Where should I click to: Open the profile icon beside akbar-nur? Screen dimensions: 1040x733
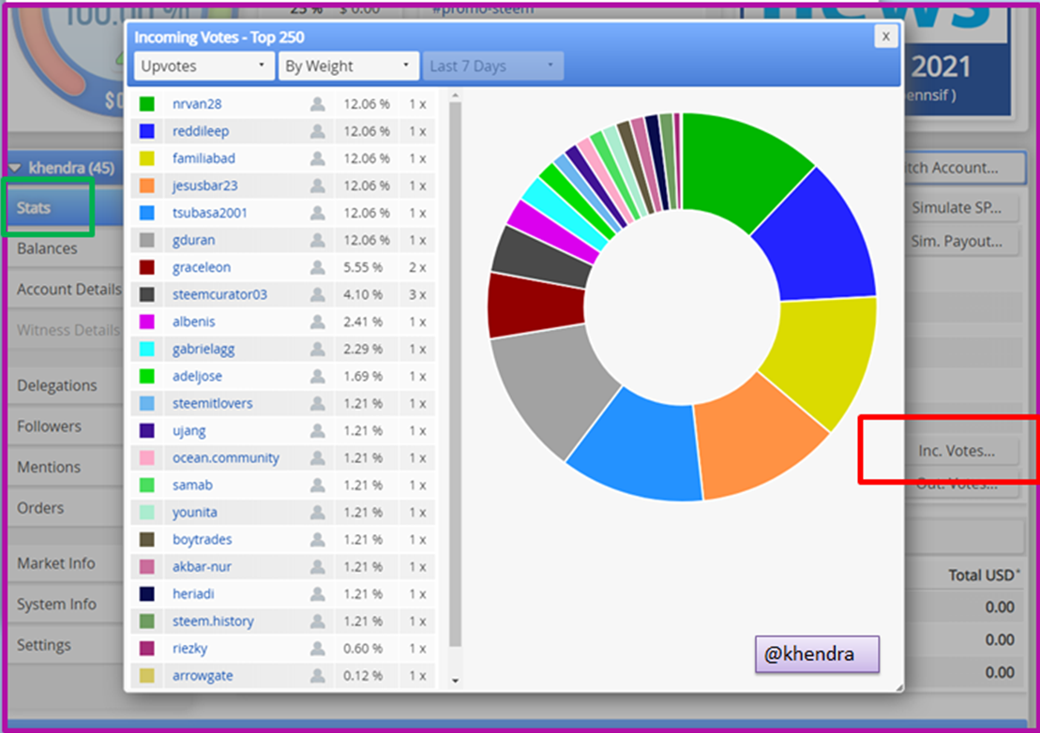point(318,566)
